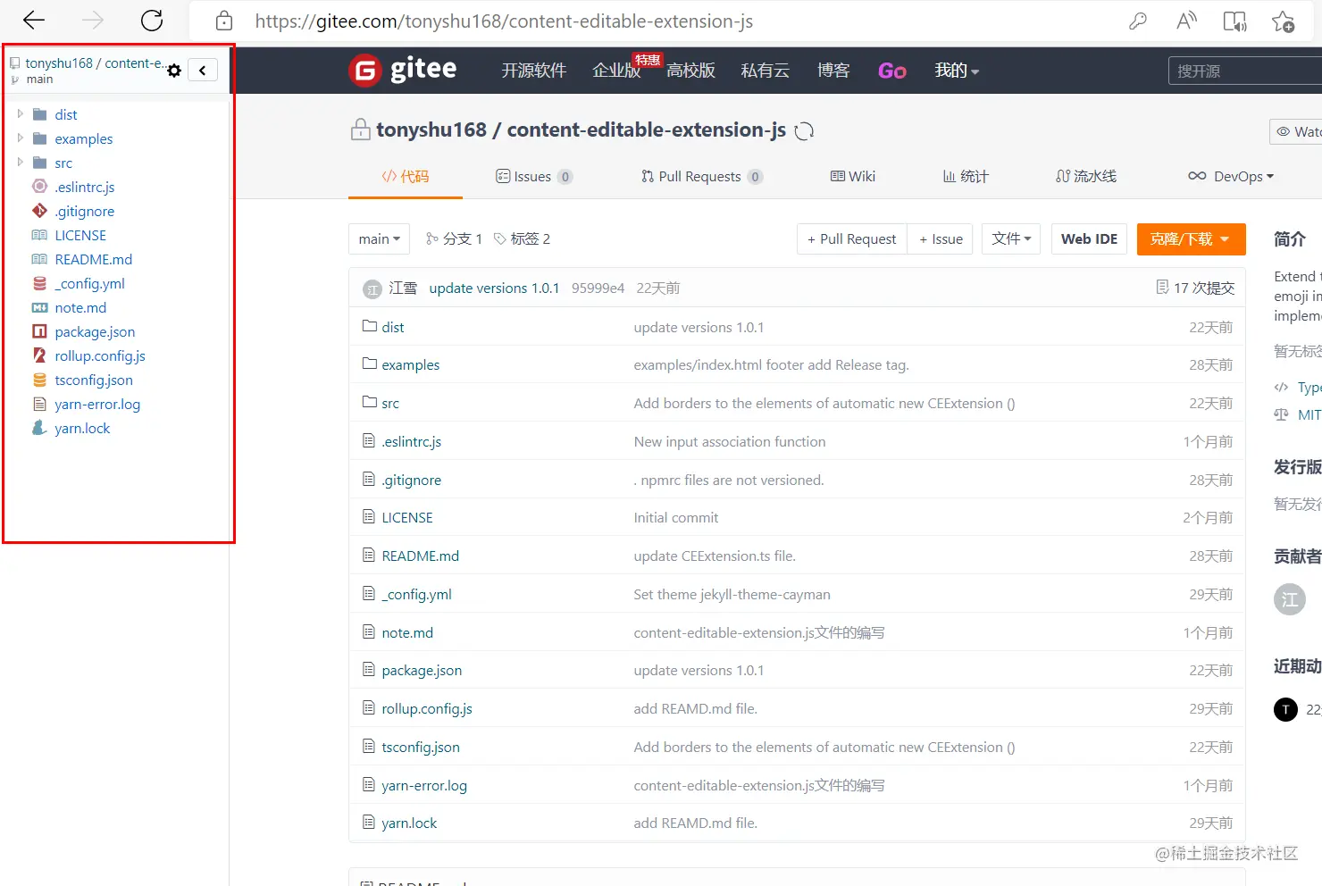Select the Go product icon in navbar
Image resolution: width=1322 pixels, height=886 pixels.
pos(891,70)
